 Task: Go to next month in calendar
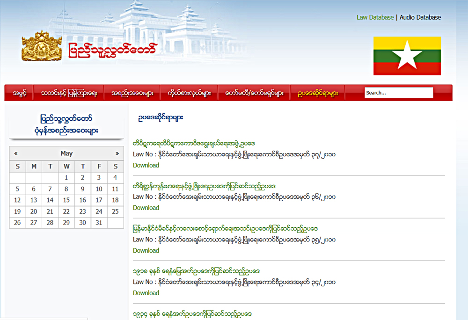[x=117, y=153]
